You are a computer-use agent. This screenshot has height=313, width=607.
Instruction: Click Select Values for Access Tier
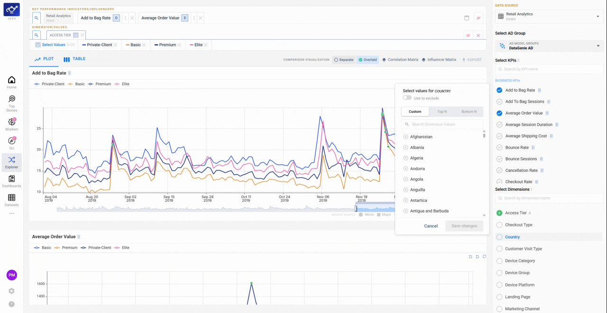click(55, 45)
